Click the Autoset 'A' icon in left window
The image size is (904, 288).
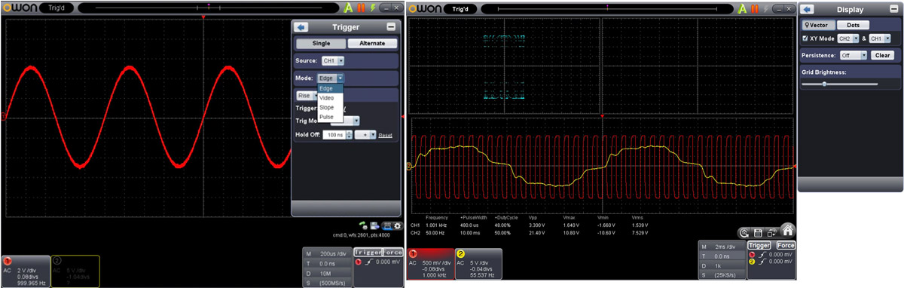tap(347, 7)
